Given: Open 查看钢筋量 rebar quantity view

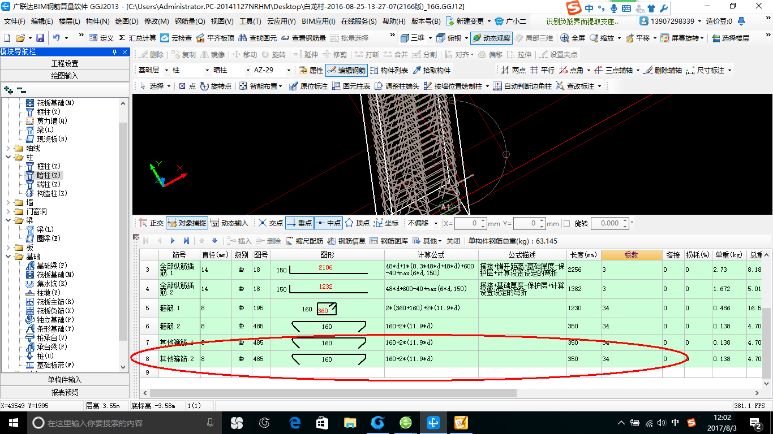Looking at the screenshot, I should click(303, 38).
